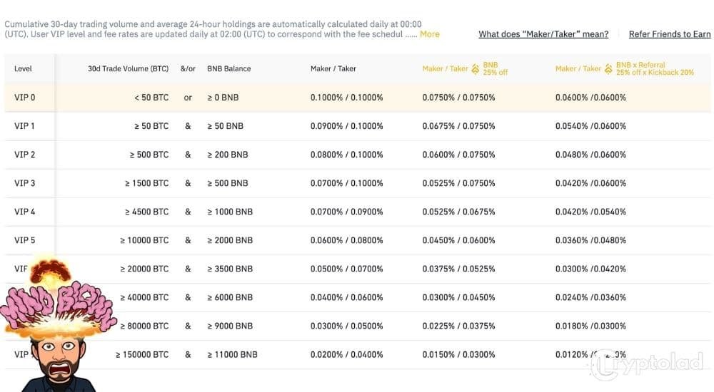The image size is (714, 392).
Task: Click the '0.0400% / 0.0600%' fee cell
Action: (x=346, y=297)
